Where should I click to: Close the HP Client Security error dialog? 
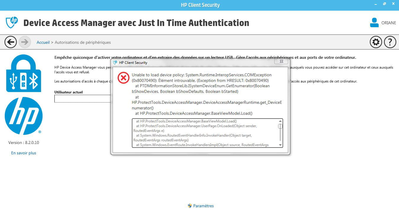(x=281, y=61)
